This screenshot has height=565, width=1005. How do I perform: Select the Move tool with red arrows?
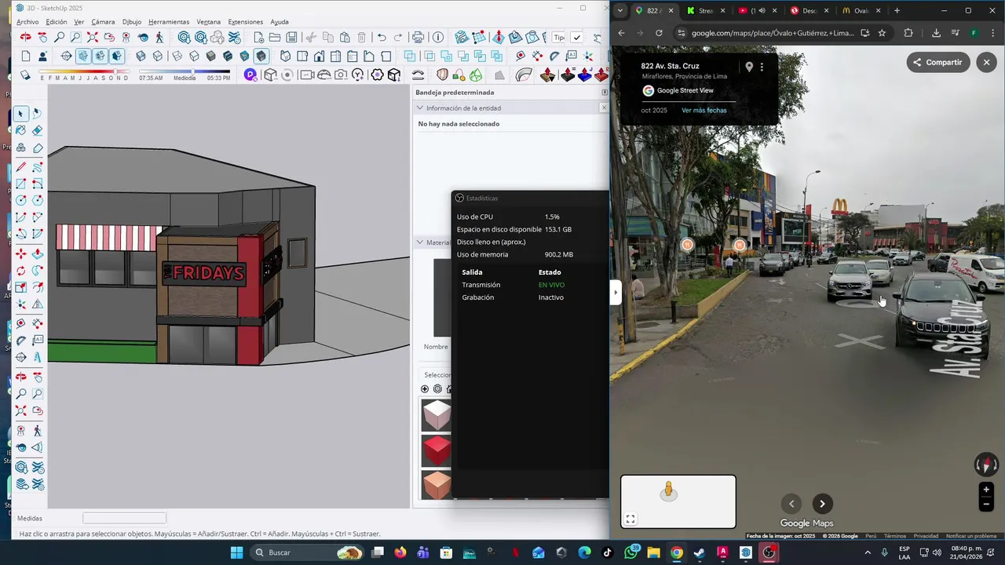(x=20, y=253)
